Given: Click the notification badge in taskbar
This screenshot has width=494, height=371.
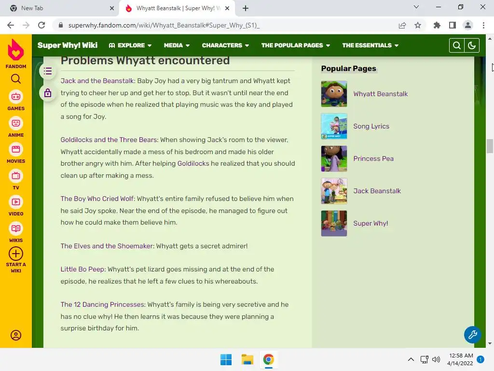Looking at the screenshot, I should [480, 359].
